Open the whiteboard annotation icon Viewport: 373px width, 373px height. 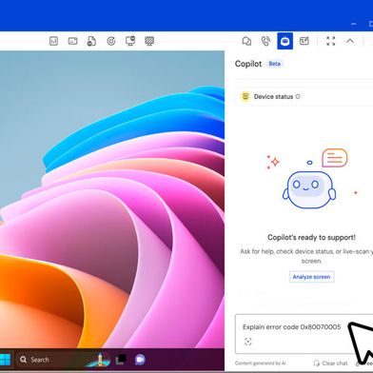coord(304,41)
